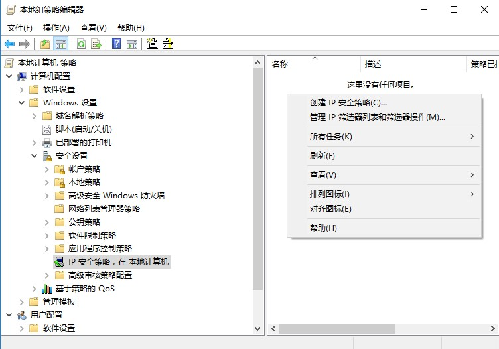
Task: Click the 用户配置 user icon
Action: (x=22, y=315)
